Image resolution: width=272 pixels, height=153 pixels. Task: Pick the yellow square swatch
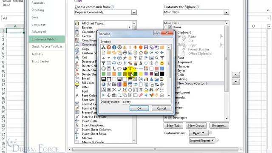coord(141,74)
